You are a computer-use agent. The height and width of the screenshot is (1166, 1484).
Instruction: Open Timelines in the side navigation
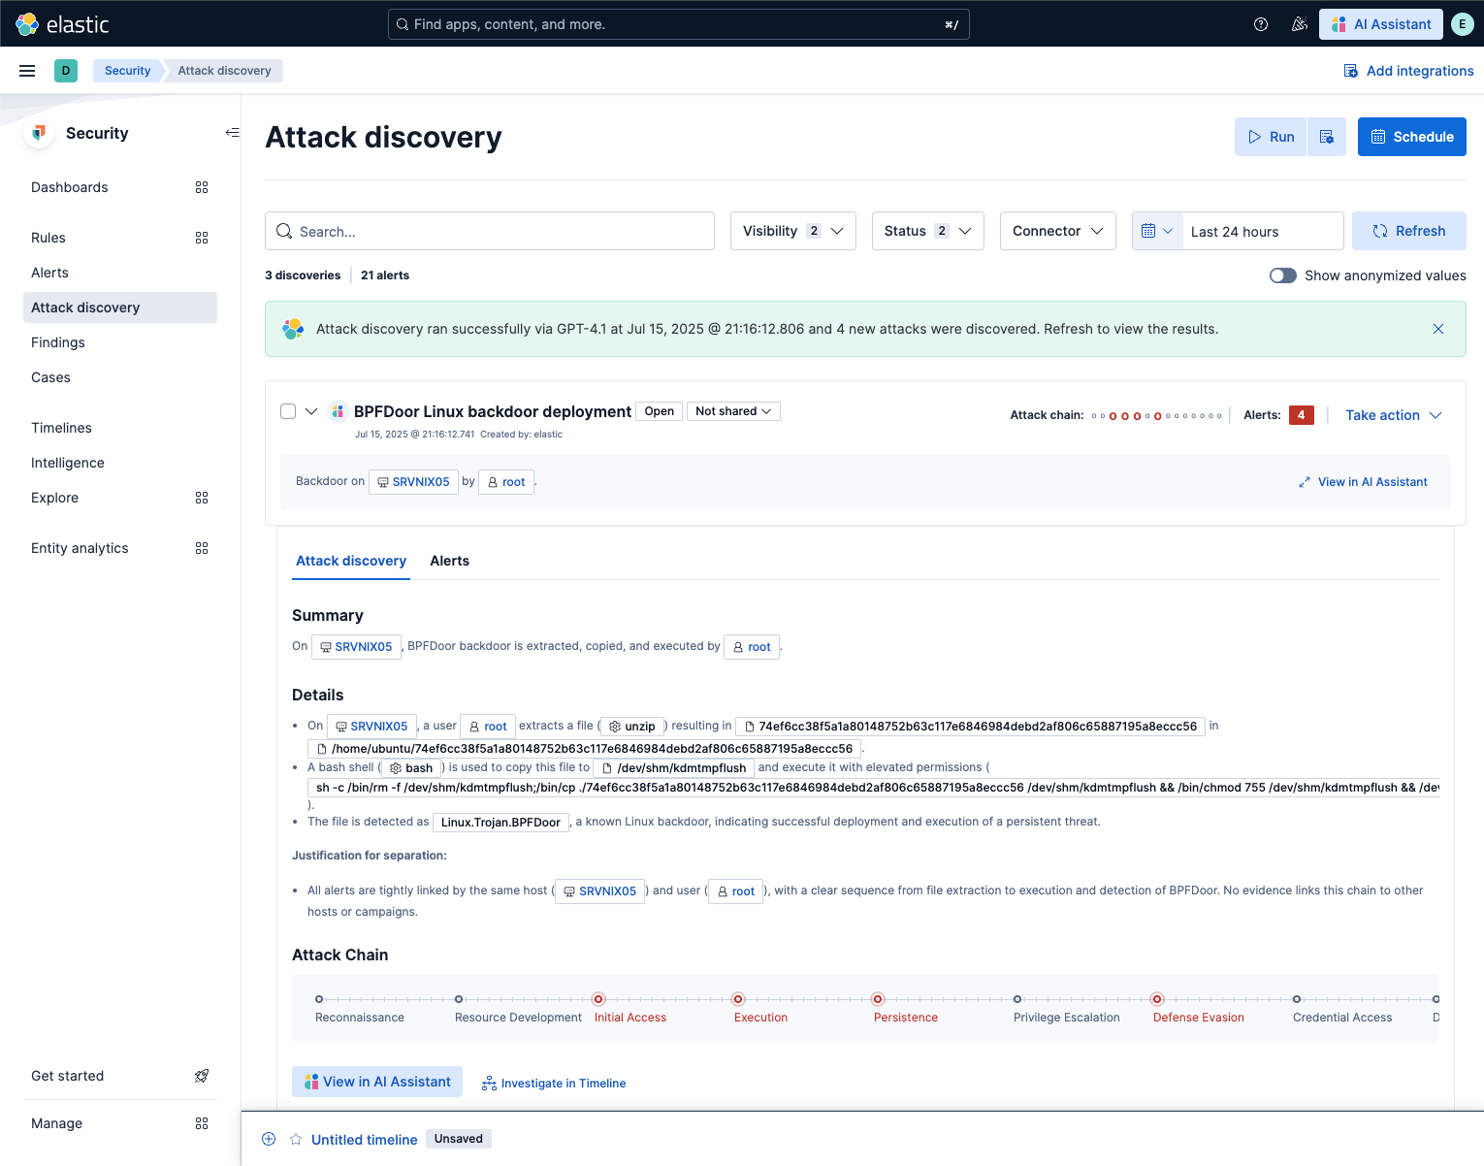[x=61, y=428]
